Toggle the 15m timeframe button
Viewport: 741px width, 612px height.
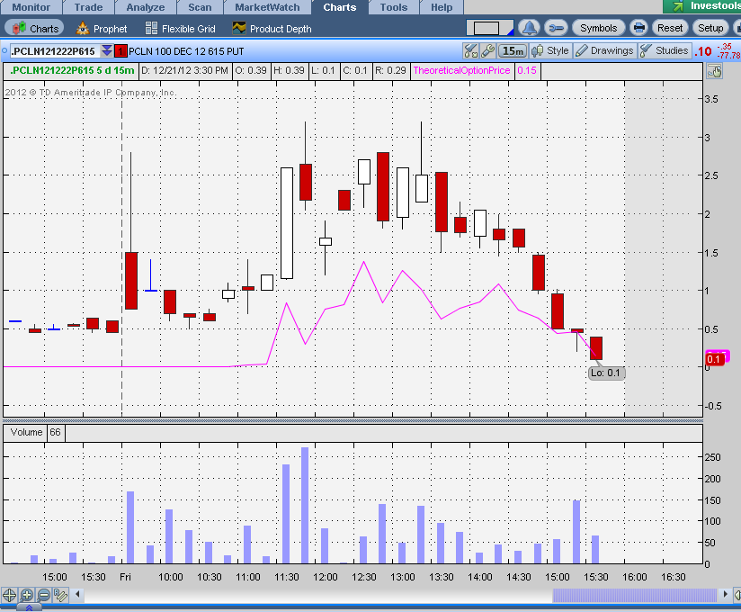(x=513, y=50)
